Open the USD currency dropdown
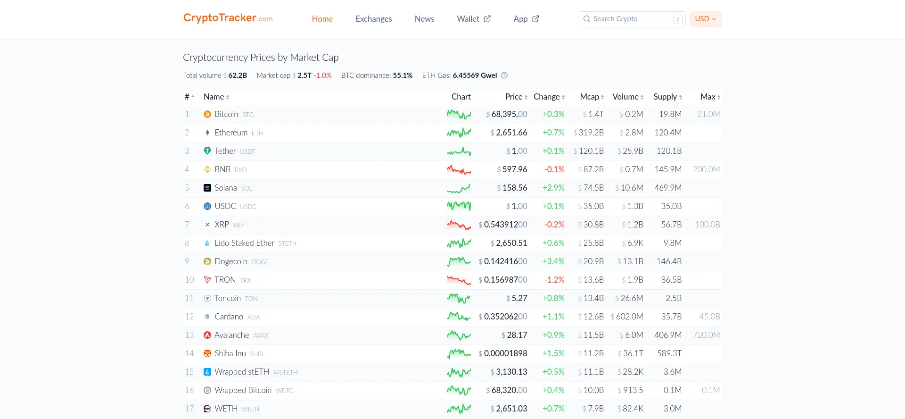Viewport: 905px width, 419px height. pos(705,19)
